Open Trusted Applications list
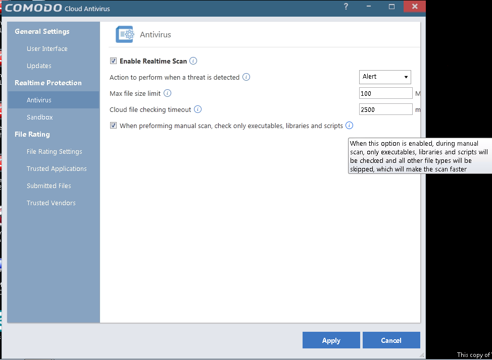Viewport: 492px width, 360px height. click(57, 168)
